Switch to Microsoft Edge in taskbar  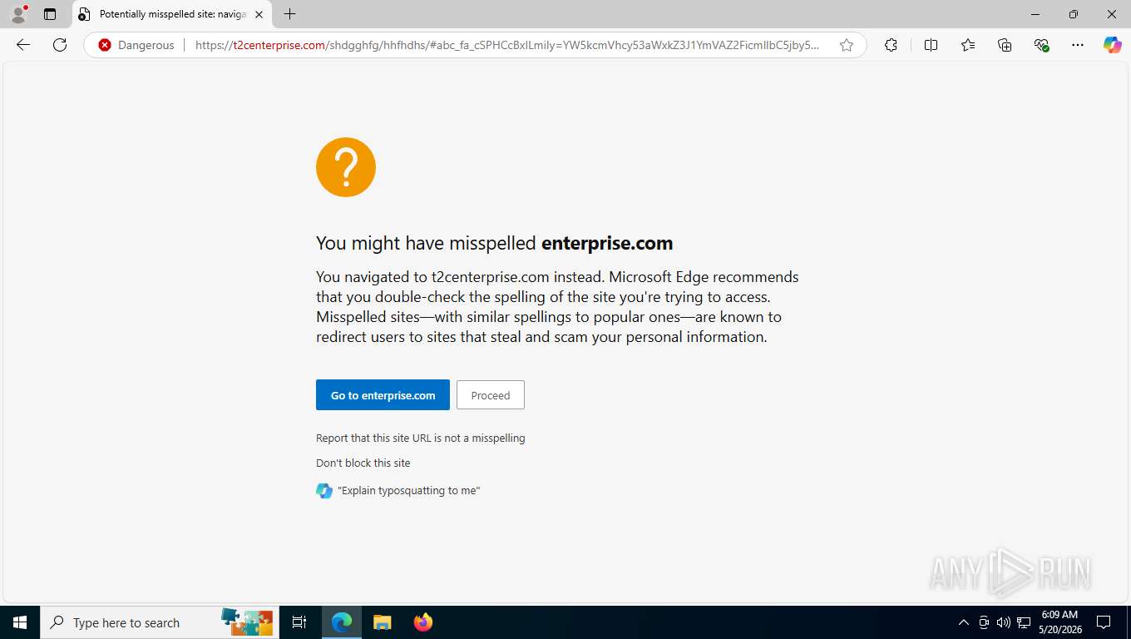(342, 622)
